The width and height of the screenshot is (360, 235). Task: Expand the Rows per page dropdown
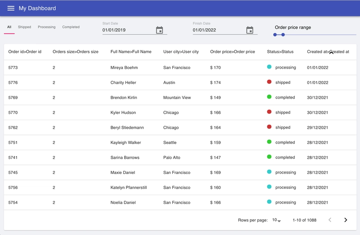pos(276,220)
